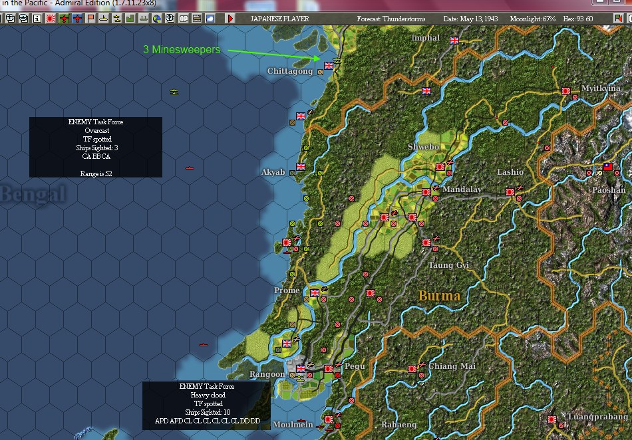Click 'CA BB CA' in enemy task force popup

[96, 156]
